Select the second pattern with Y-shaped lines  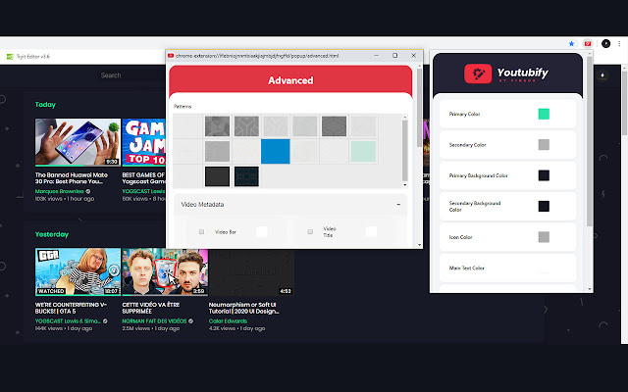[x=246, y=126]
